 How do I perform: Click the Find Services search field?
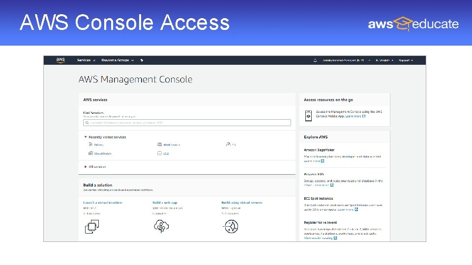coord(187,123)
